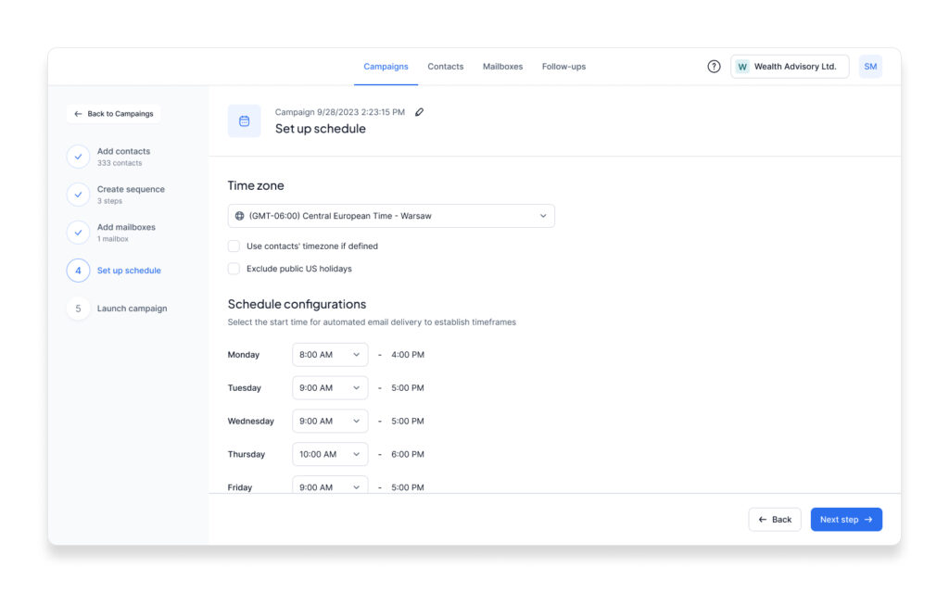The width and height of the screenshot is (949, 593).
Task: Click the SM user avatar
Action: tap(869, 67)
